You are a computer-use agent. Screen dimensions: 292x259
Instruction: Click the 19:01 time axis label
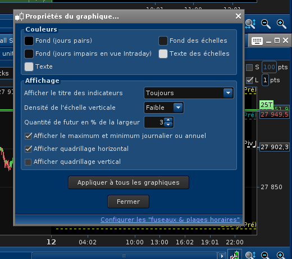point(210,242)
